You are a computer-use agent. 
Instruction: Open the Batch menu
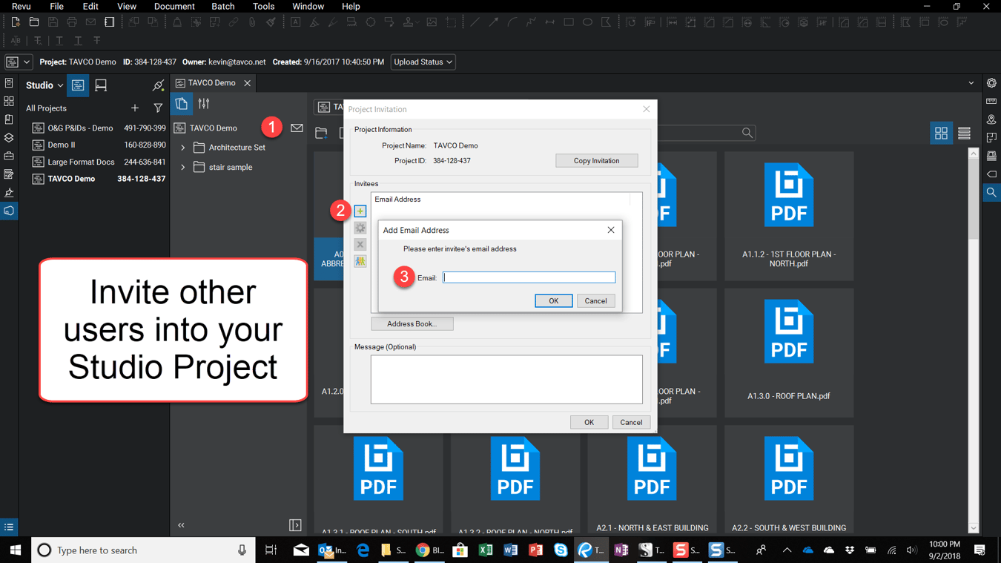click(222, 6)
